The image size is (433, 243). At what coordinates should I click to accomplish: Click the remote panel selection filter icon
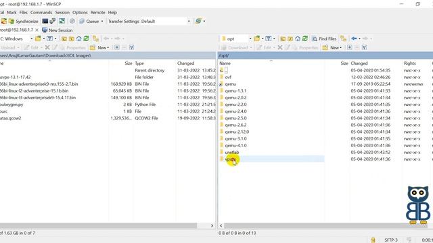pos(364,48)
